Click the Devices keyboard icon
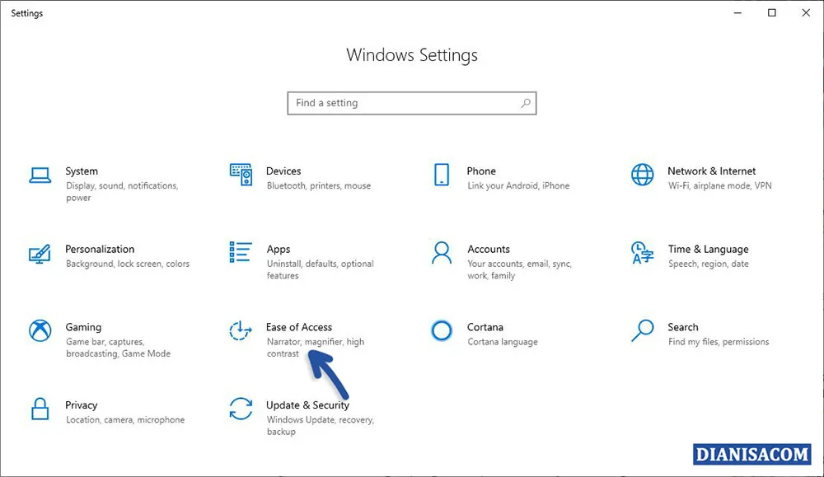The image size is (824, 477). pos(241,176)
